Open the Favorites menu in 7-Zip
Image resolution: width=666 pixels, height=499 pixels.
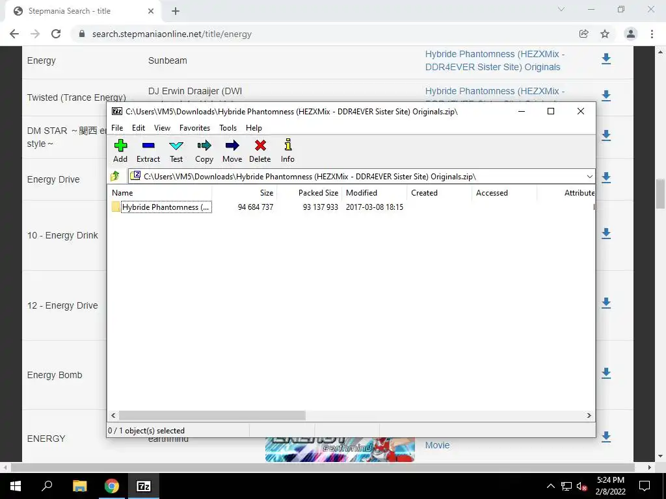tap(194, 128)
